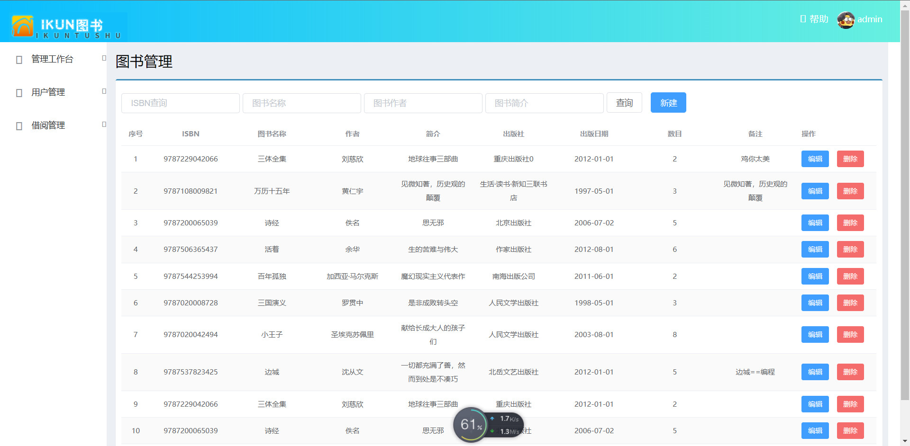Click the 鸡你太美 remark cell
The width and height of the screenshot is (910, 446).
click(x=755, y=159)
